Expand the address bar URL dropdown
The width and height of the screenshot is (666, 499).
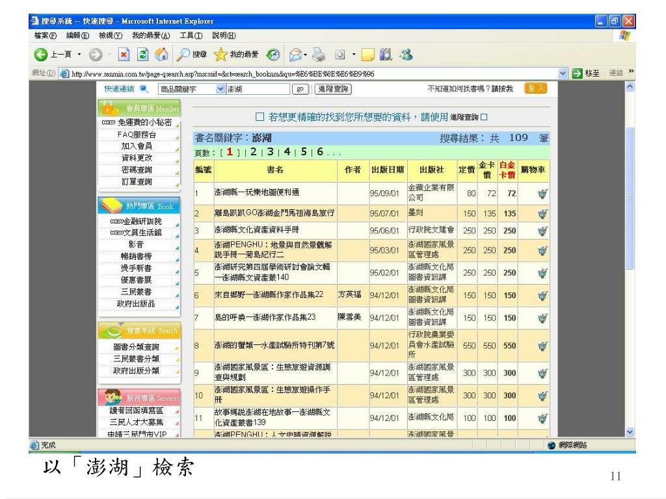(x=563, y=73)
